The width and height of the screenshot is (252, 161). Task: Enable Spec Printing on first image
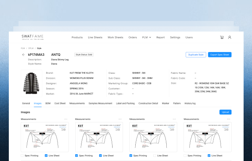[22, 156]
